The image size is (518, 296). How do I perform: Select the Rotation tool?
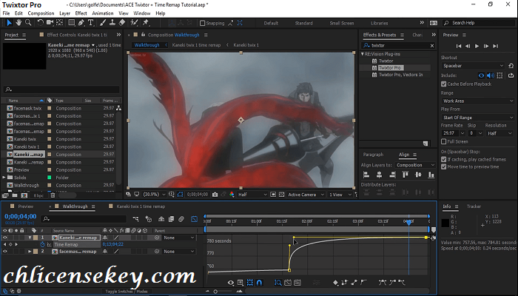(40, 22)
